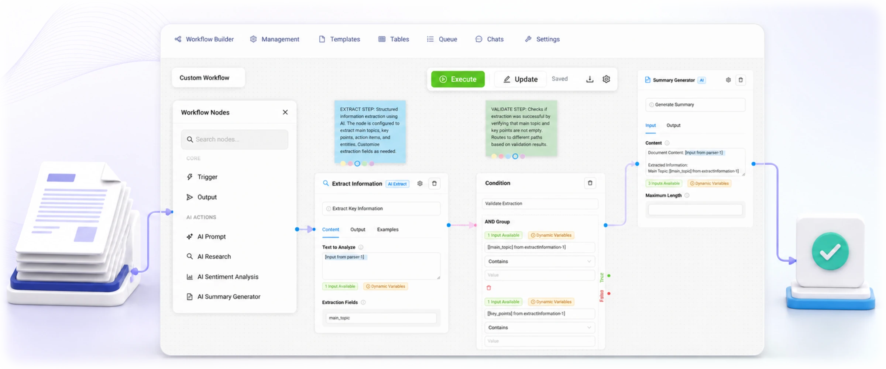The image size is (886, 369).
Task: Click the green True output handle
Action: coord(609,276)
